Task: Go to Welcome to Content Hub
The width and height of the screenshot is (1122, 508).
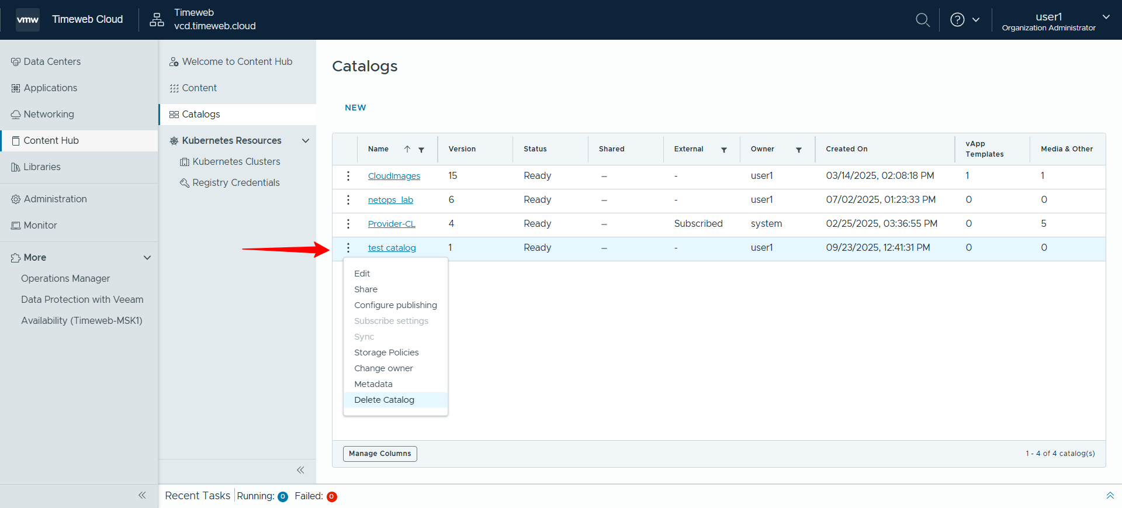Action: pyautogui.click(x=237, y=62)
